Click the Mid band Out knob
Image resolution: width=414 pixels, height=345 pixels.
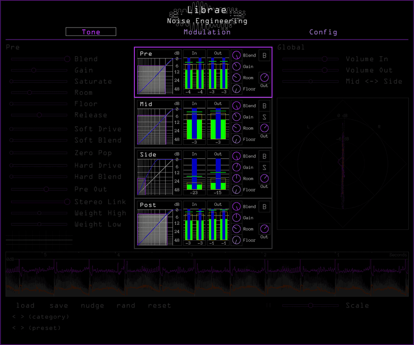[x=264, y=128]
